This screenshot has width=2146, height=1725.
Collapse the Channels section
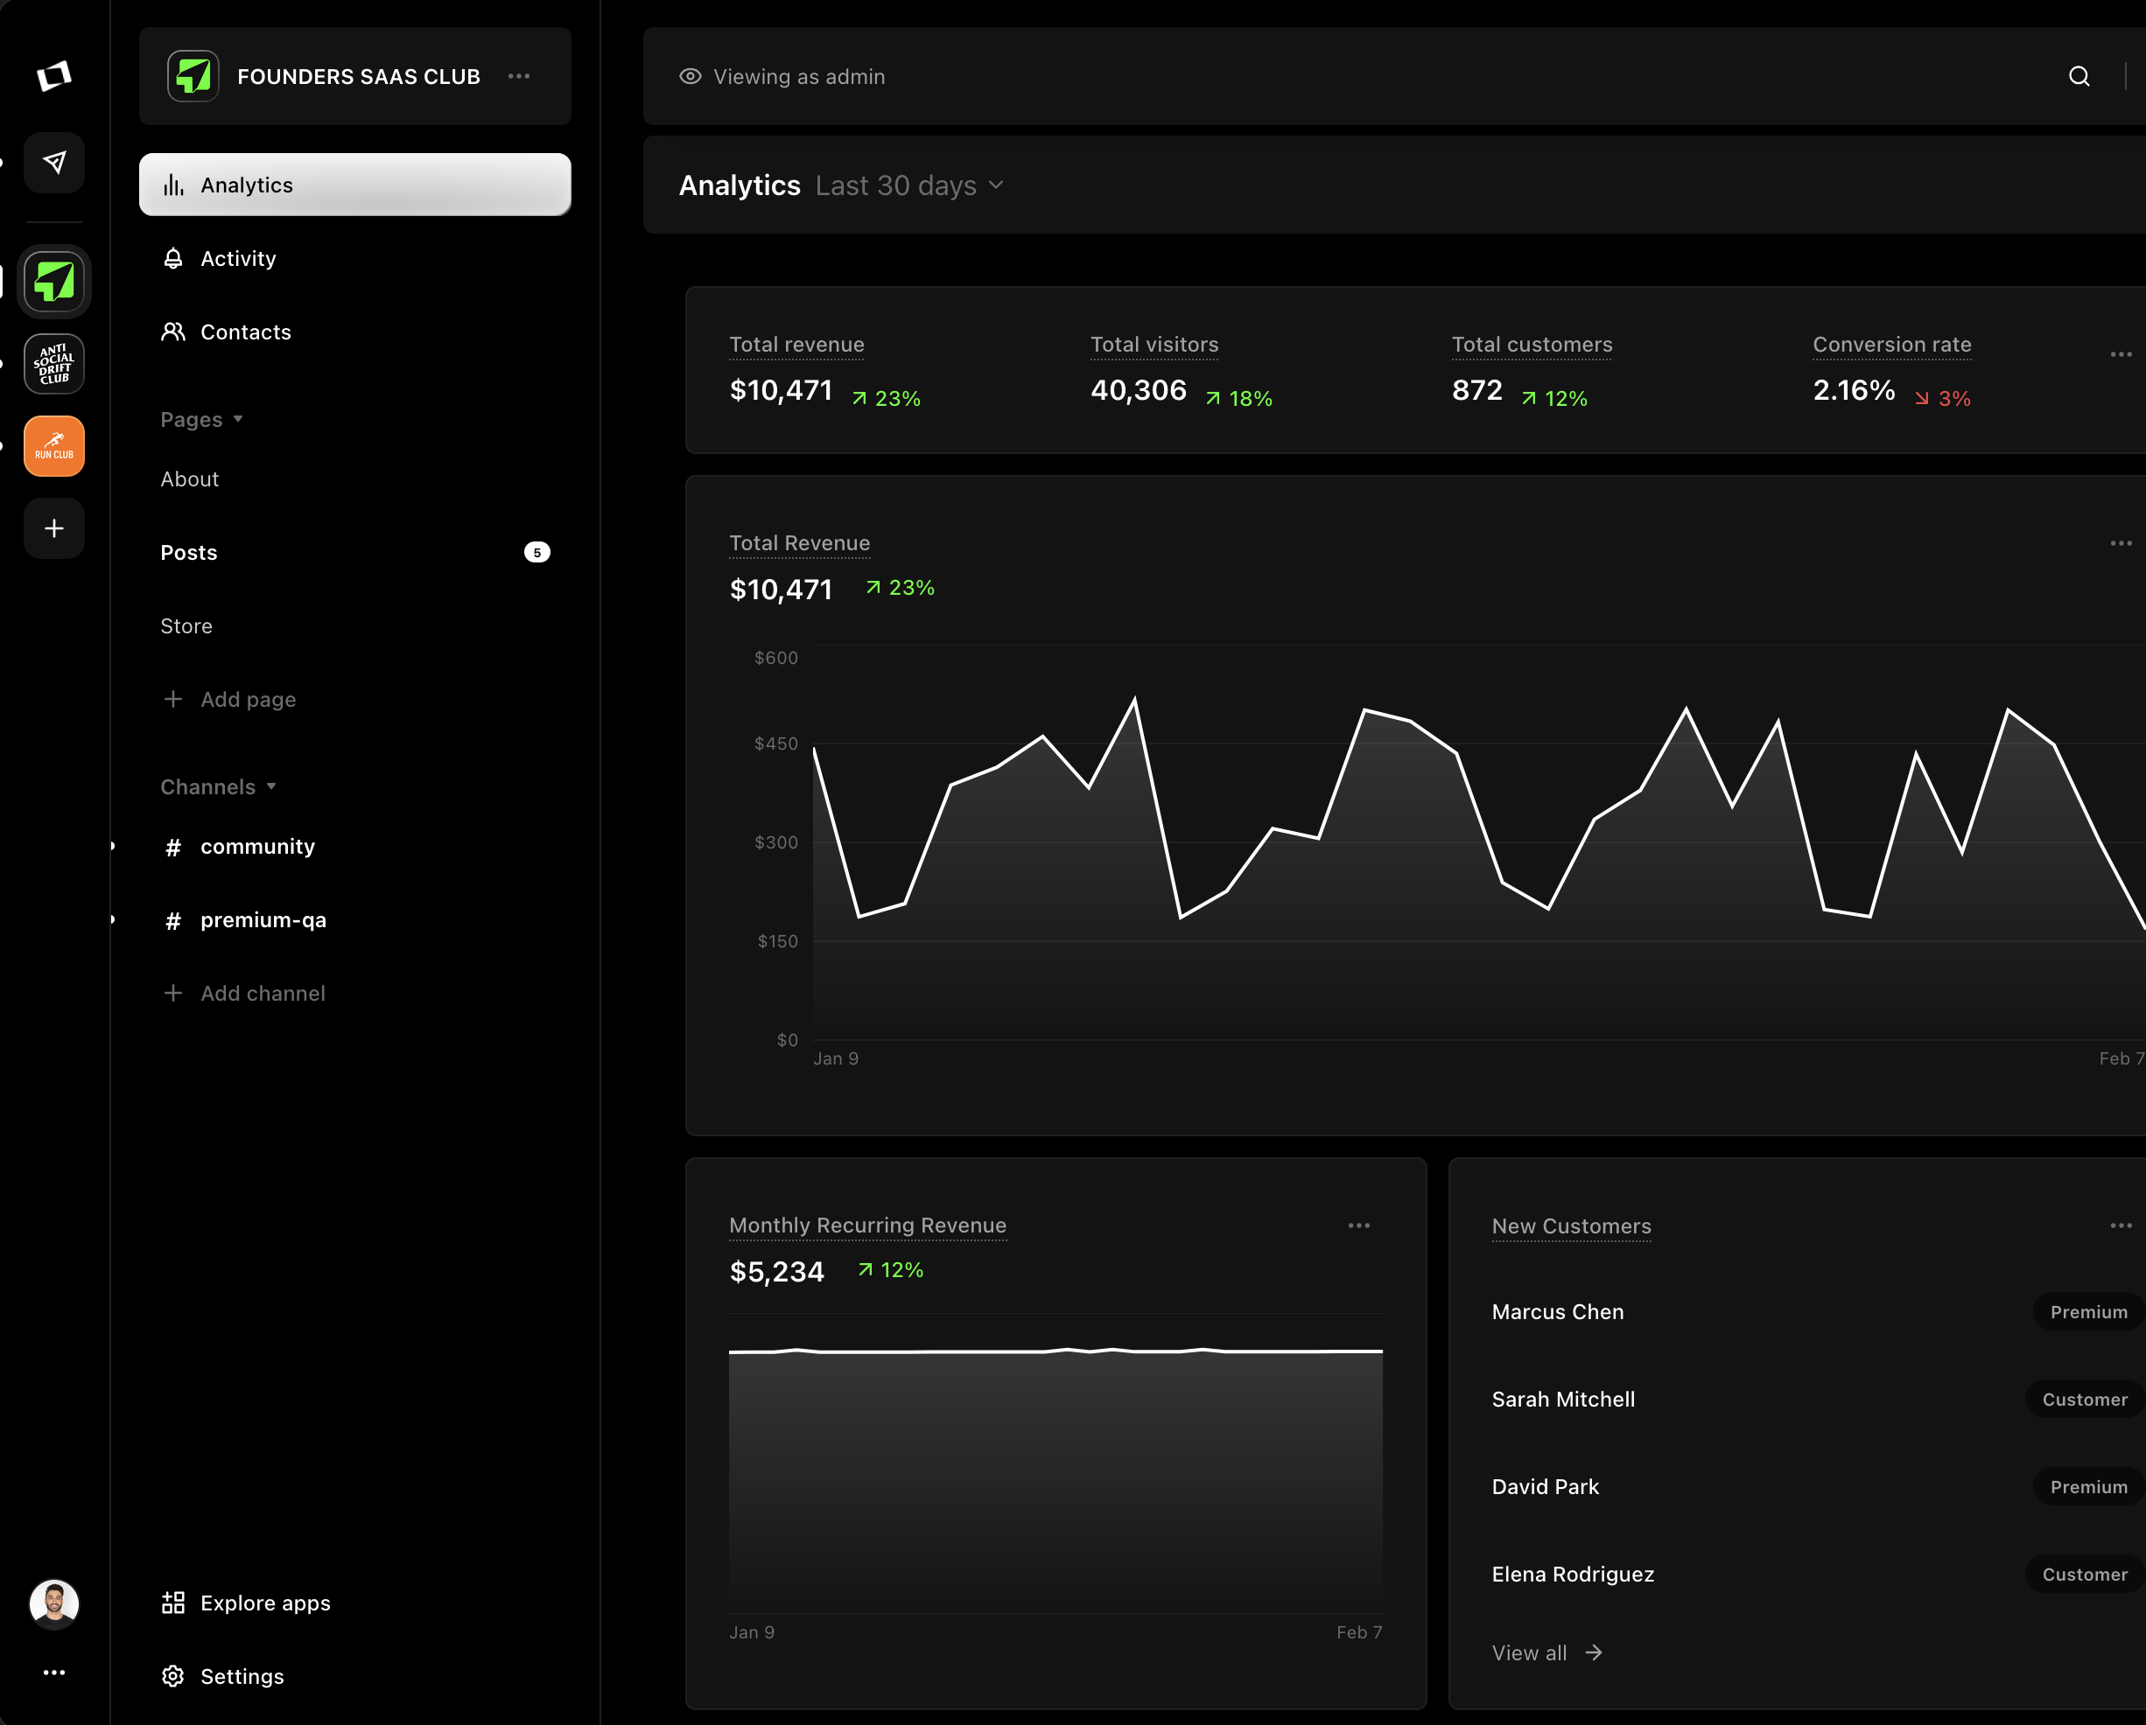tap(219, 786)
